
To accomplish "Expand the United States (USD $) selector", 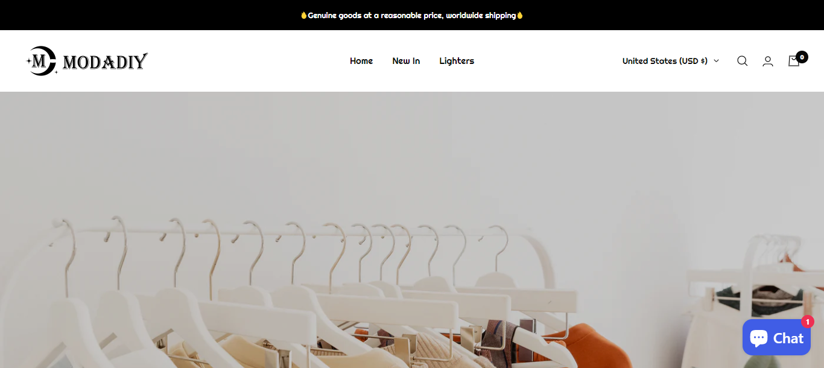I will [671, 61].
